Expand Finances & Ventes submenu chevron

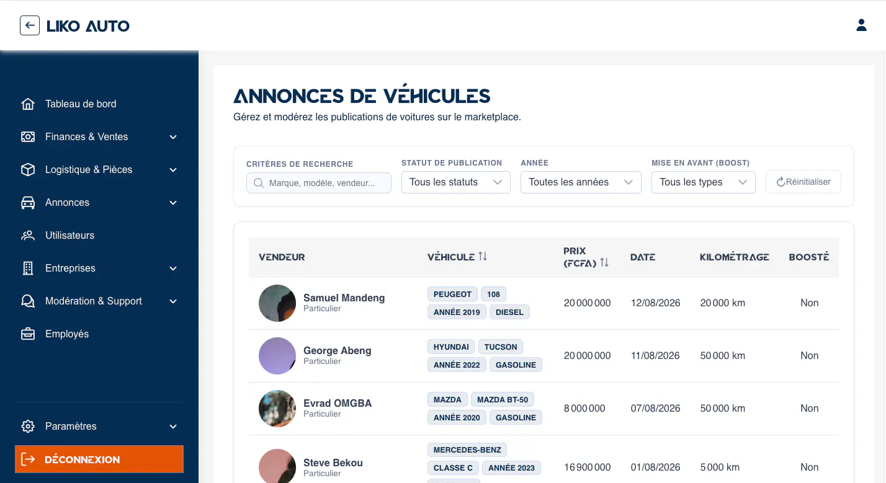coord(173,137)
